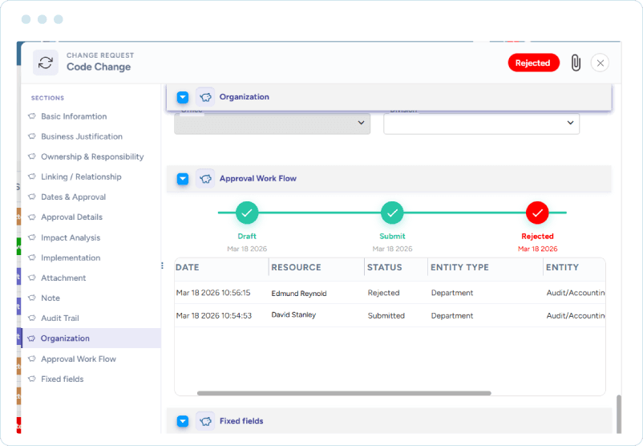643x446 pixels.
Task: Click icon beside Audit Trail
Action: click(31, 318)
